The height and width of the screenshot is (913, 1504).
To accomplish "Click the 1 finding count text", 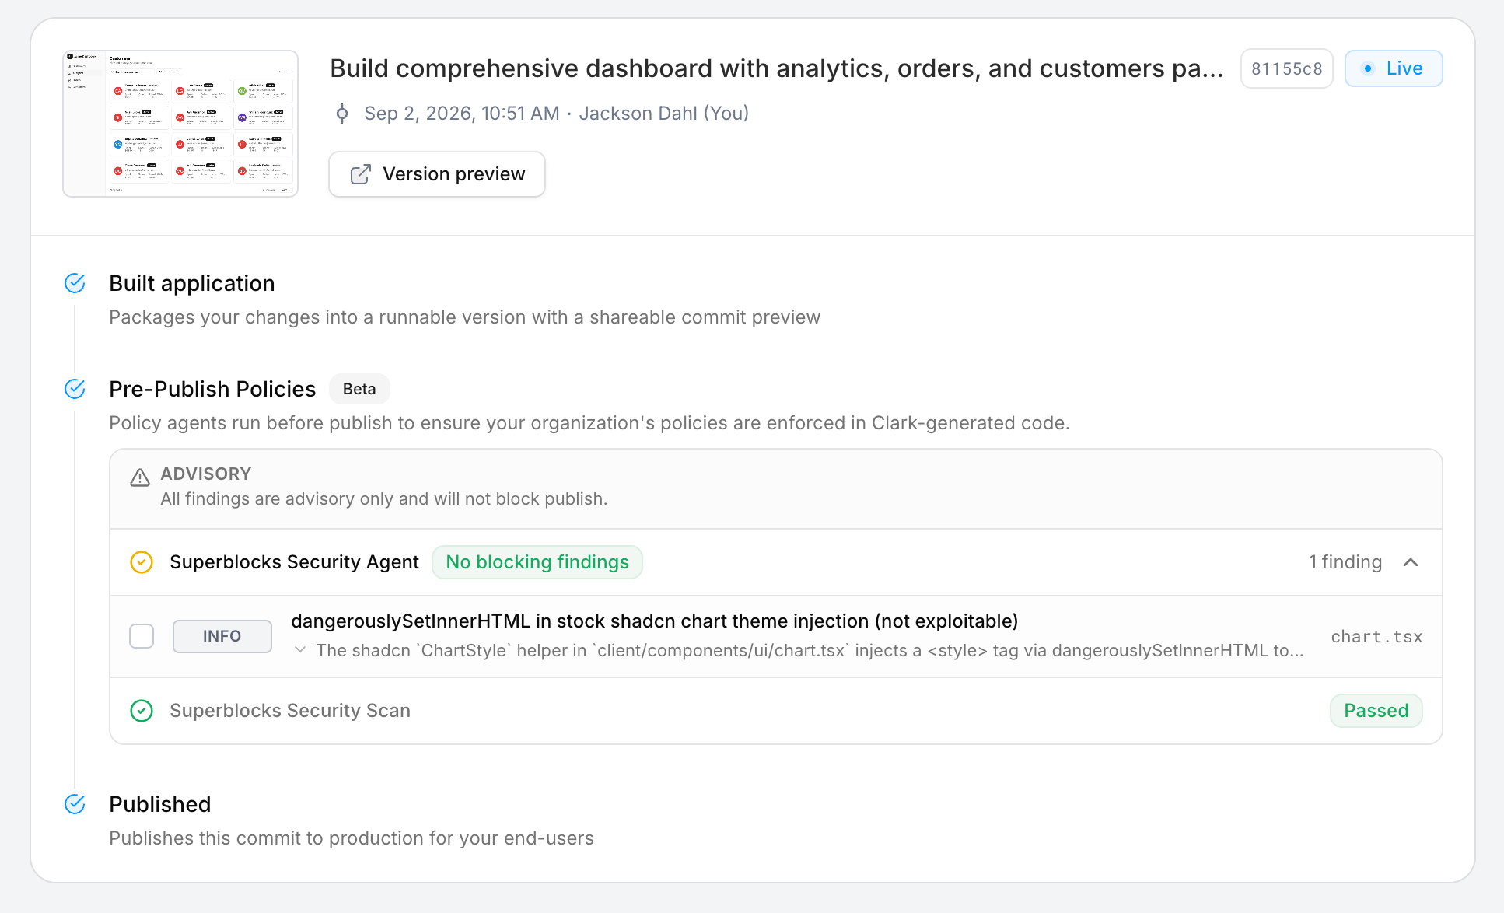I will 1345,562.
